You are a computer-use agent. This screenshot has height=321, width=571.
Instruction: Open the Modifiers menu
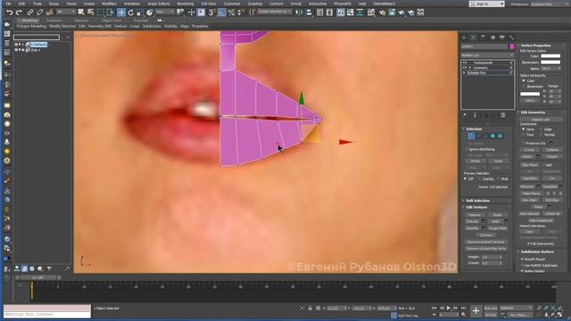[109, 4]
